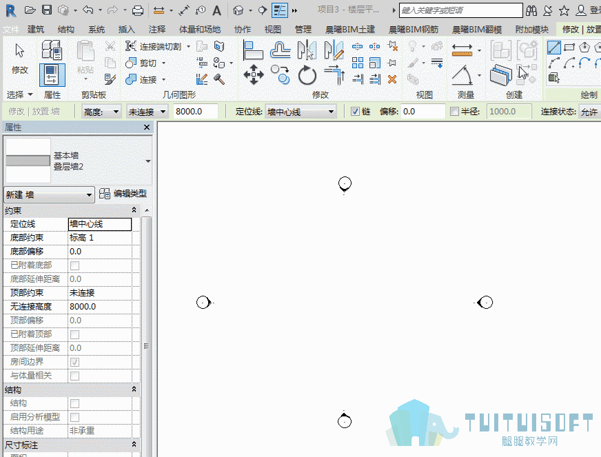Toggle the Properties palette ribbon icon
The width and height of the screenshot is (601, 457).
tap(52, 74)
